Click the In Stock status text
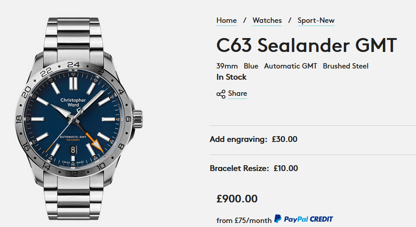This screenshot has height=227, width=416. (231, 77)
